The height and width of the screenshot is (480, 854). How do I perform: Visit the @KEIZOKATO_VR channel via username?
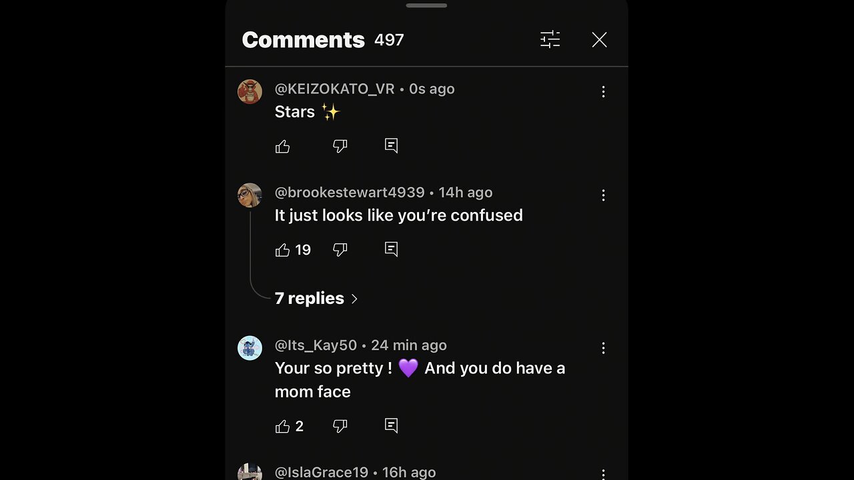334,89
